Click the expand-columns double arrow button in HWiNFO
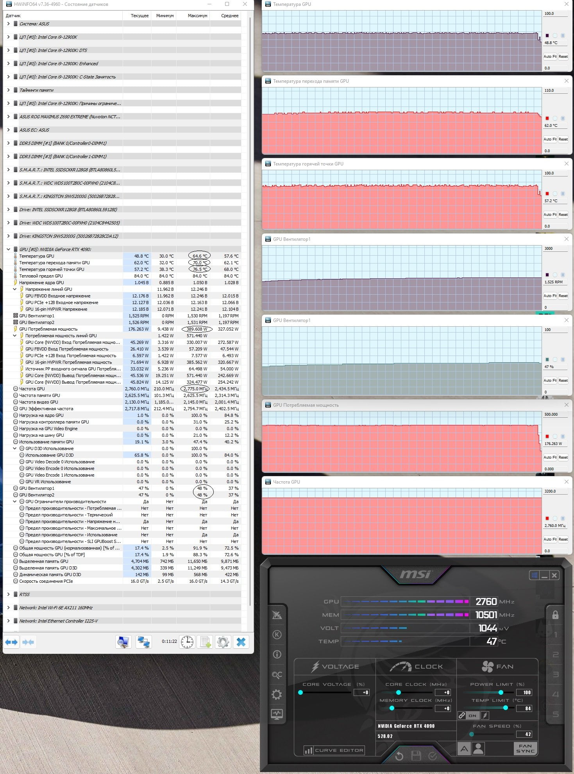 tap(11, 642)
